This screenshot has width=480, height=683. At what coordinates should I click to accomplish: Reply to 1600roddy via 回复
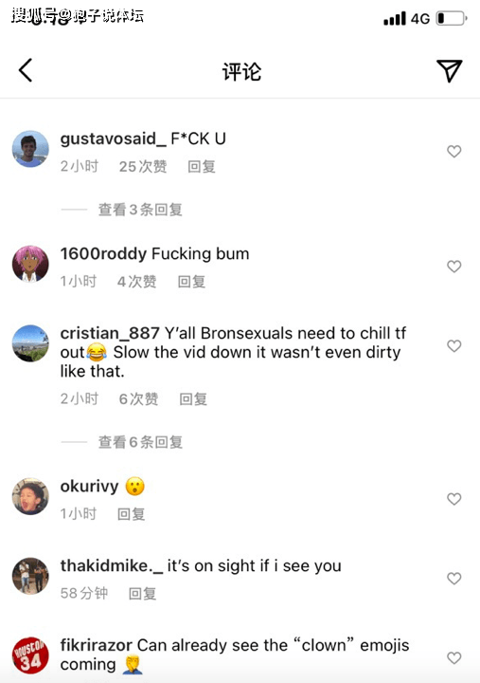(191, 282)
